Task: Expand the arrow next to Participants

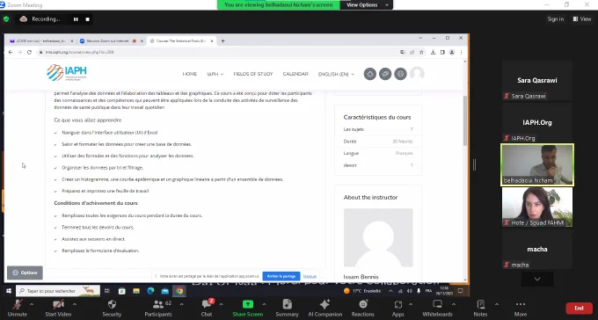Action: [181, 304]
